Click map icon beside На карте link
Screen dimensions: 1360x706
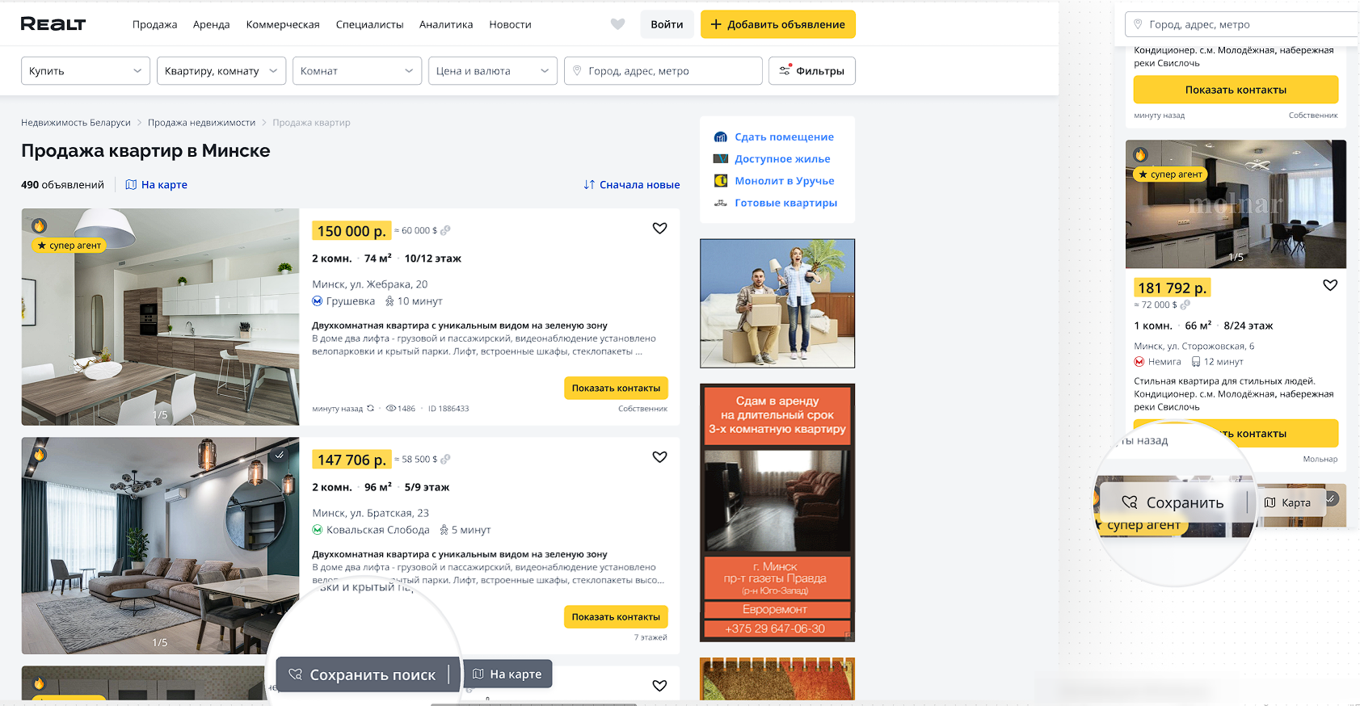coord(131,185)
